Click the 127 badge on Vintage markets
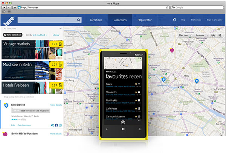 coord(56,44)
